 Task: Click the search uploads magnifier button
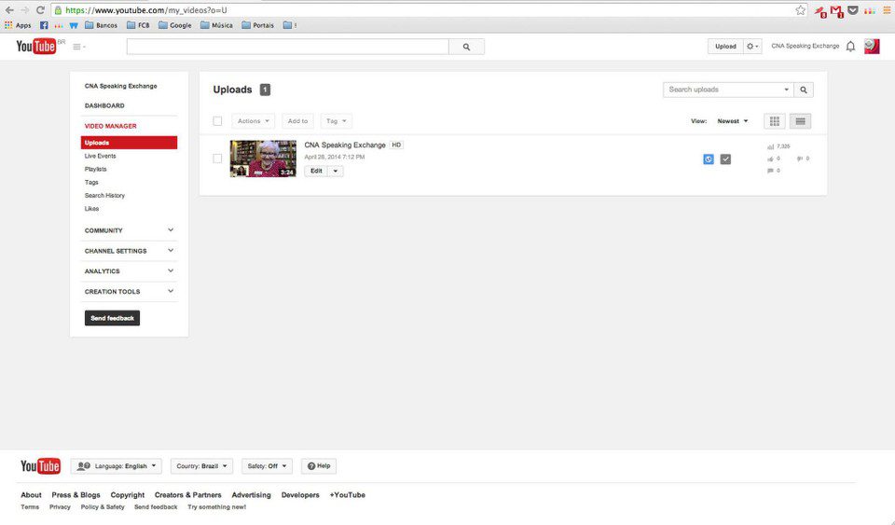pyautogui.click(x=803, y=90)
